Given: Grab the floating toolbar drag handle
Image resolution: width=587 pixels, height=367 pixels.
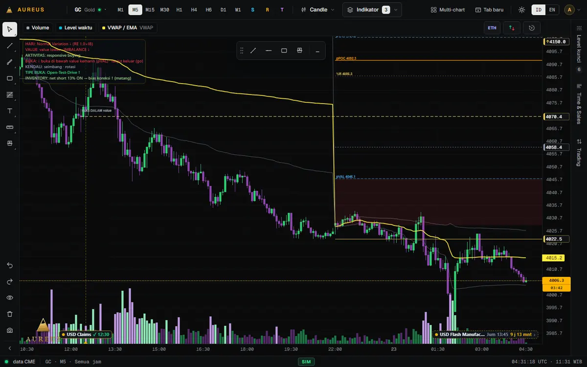Looking at the screenshot, I should (x=241, y=50).
